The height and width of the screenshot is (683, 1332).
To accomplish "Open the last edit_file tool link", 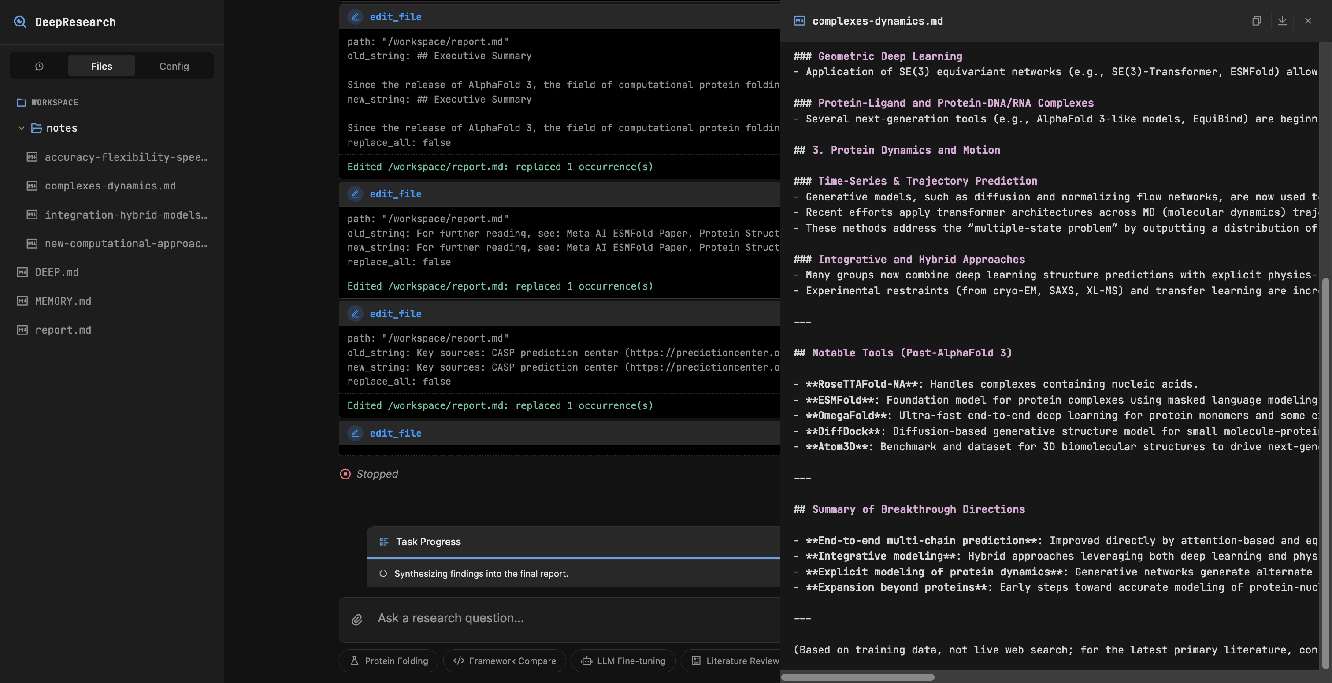I will pyautogui.click(x=395, y=433).
